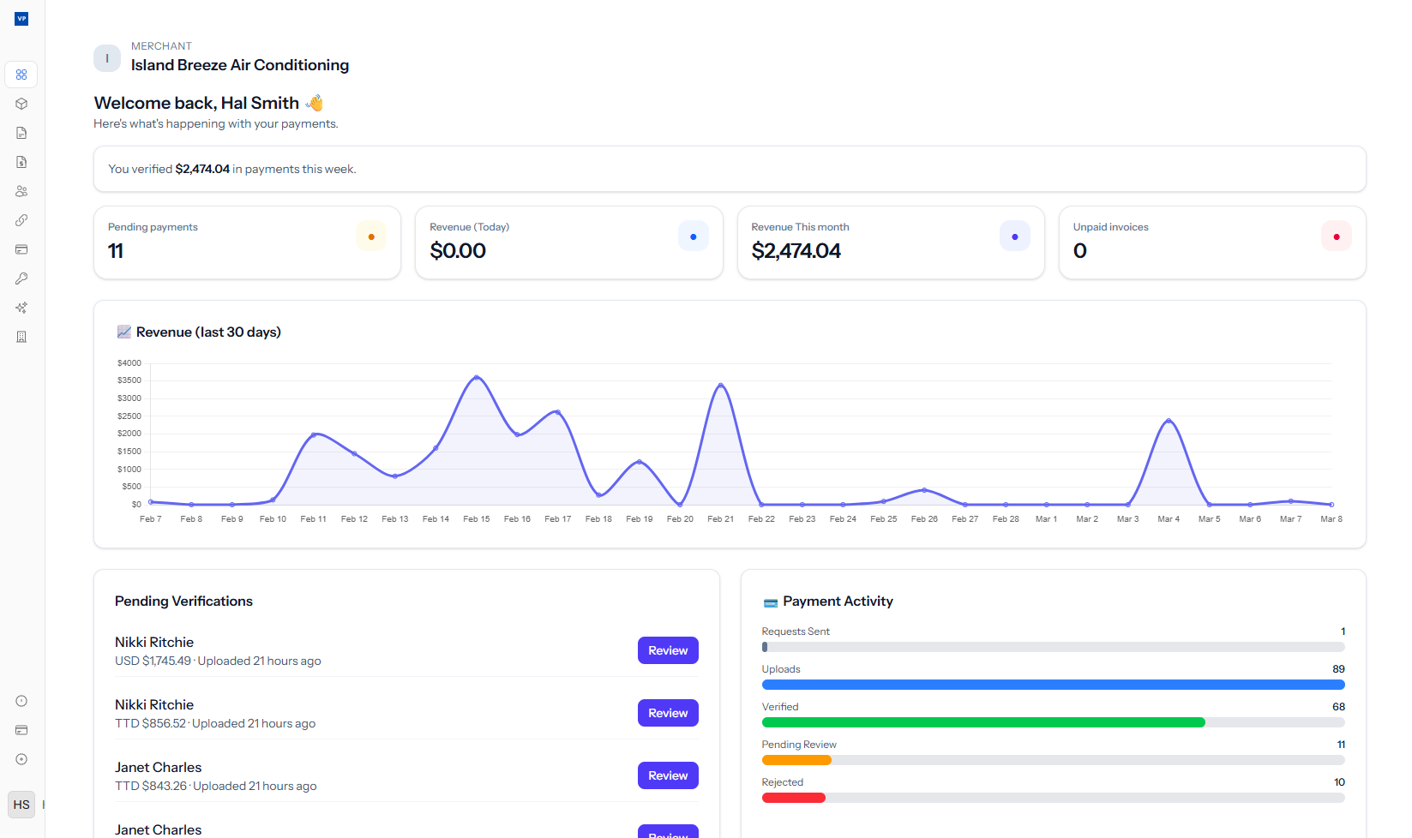
Task: Click the Pending Verifications heading
Action: pyautogui.click(x=183, y=602)
